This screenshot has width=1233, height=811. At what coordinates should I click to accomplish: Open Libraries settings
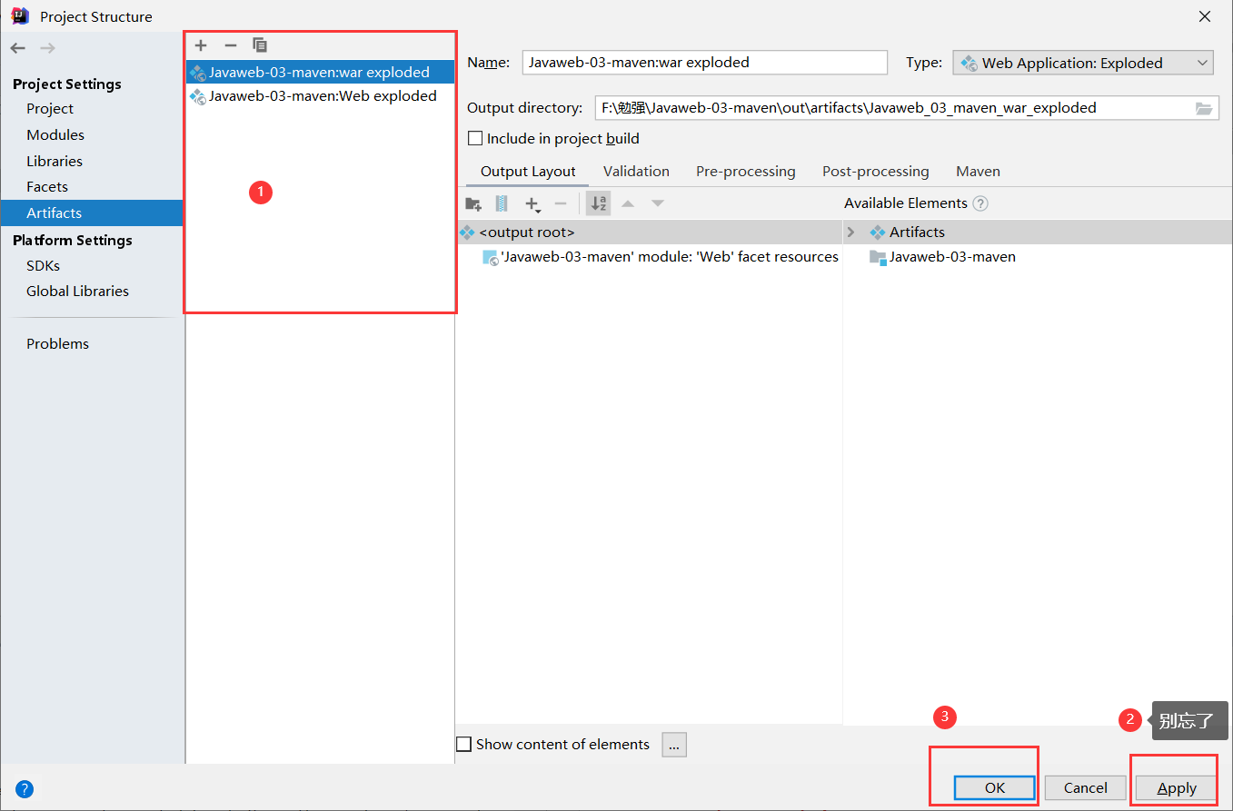[55, 162]
